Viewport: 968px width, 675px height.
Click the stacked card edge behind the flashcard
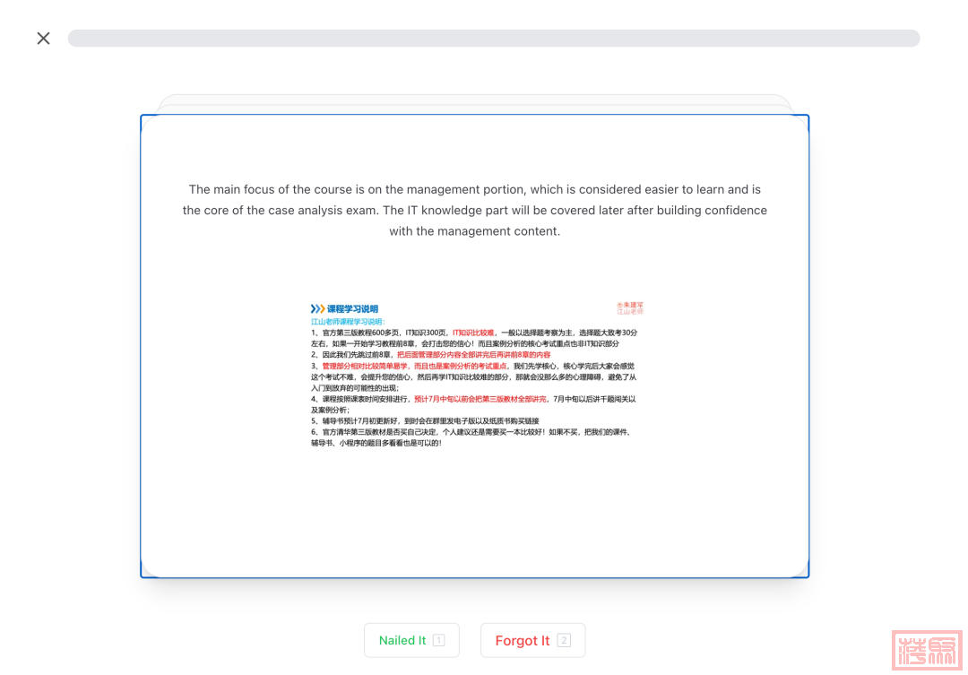point(475,102)
